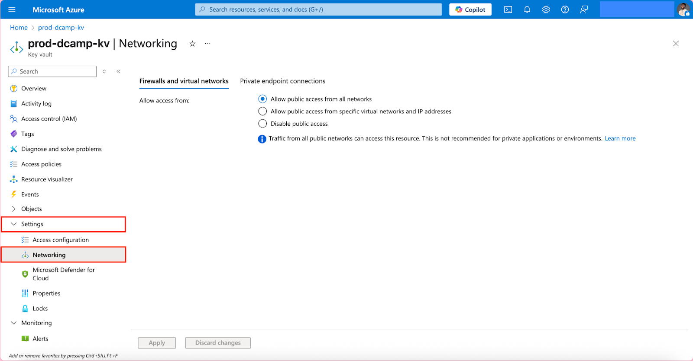The height and width of the screenshot is (361, 693).
Task: Click the Microsoft Azure logo text
Action: (58, 10)
